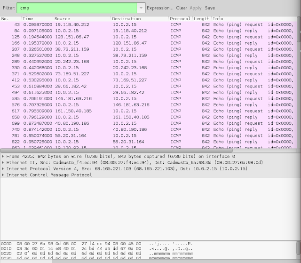Open the filter history dropdown arrow
The width and height of the screenshot is (301, 263).
click(141, 8)
